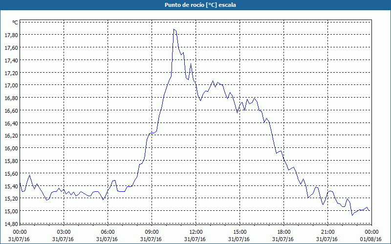Select the 18:00 time label
Image resolution: width=391 pixels, height=244 pixels.
coord(284,232)
